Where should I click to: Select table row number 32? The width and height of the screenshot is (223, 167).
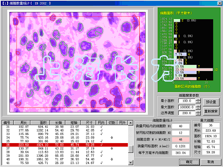[x=65, y=130]
